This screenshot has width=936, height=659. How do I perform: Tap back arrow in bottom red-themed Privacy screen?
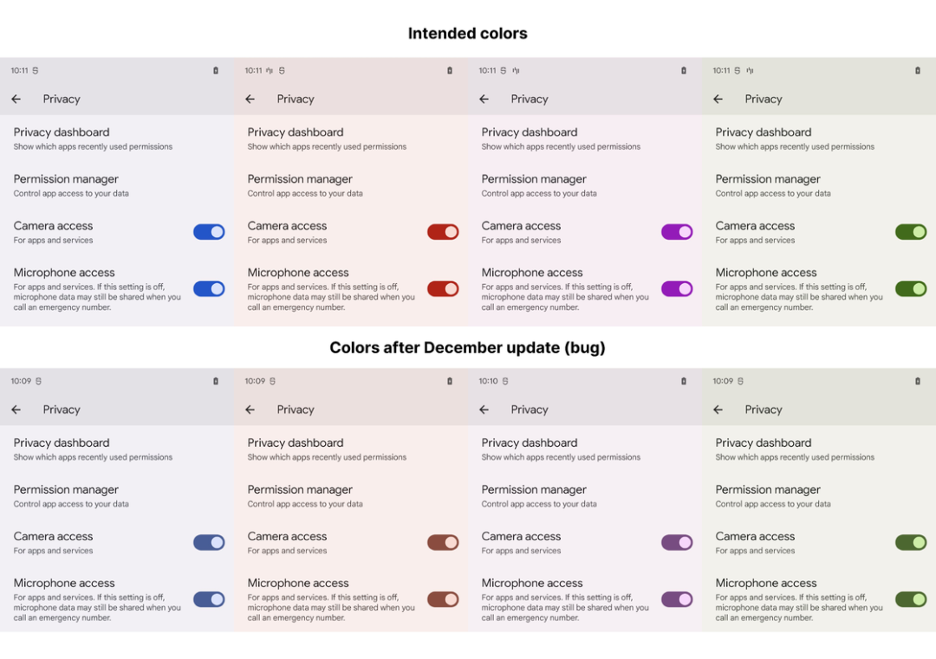[250, 410]
